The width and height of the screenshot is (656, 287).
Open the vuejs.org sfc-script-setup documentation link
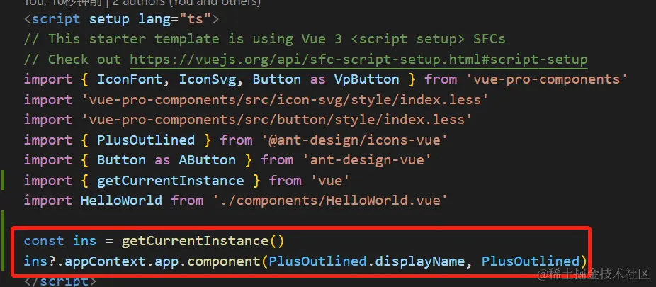click(x=358, y=60)
